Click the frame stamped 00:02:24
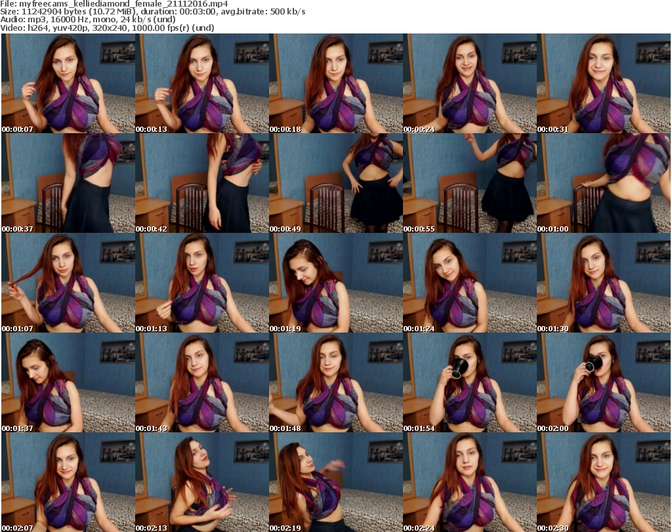672x532 pixels. tap(470, 482)
